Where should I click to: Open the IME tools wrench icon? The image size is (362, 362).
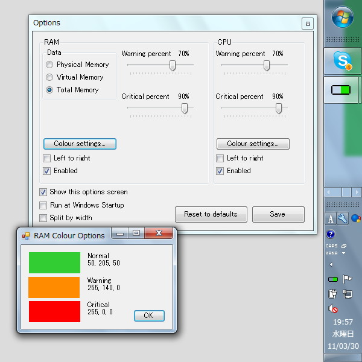pos(343,218)
